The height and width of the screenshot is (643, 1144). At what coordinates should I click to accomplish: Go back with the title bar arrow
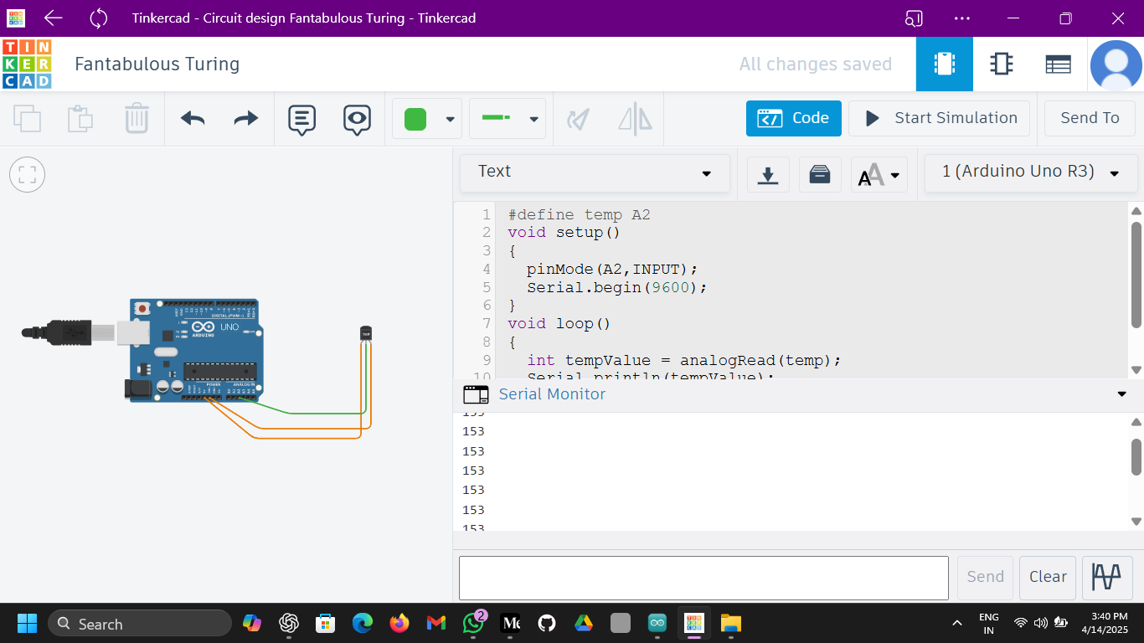53,18
